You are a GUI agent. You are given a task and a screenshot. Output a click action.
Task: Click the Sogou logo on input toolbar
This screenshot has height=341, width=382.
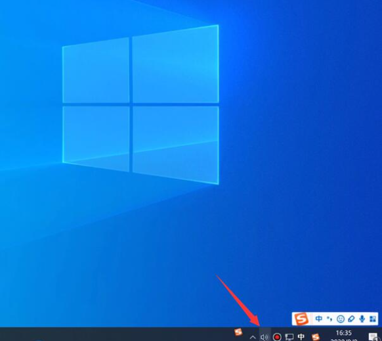click(301, 319)
